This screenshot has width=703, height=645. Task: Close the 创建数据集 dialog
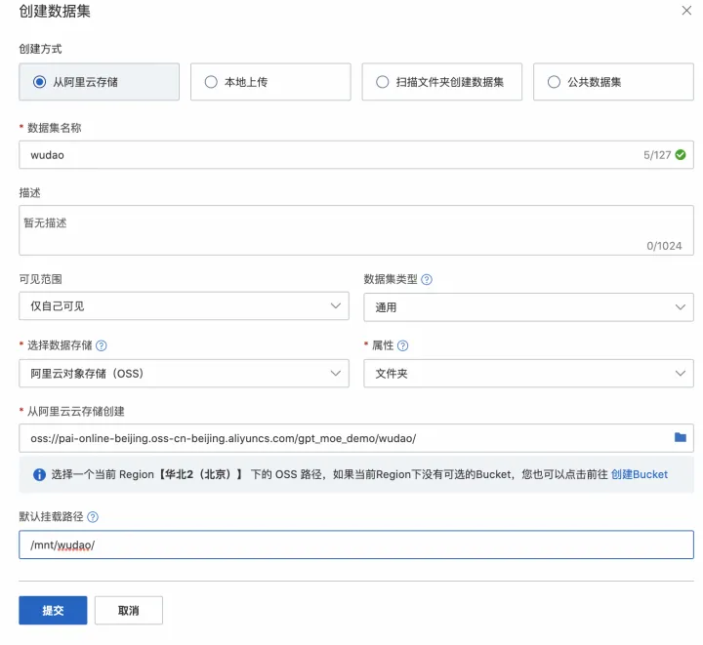pyautogui.click(x=684, y=10)
